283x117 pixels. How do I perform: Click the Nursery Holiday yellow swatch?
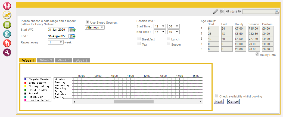coord(25,86)
